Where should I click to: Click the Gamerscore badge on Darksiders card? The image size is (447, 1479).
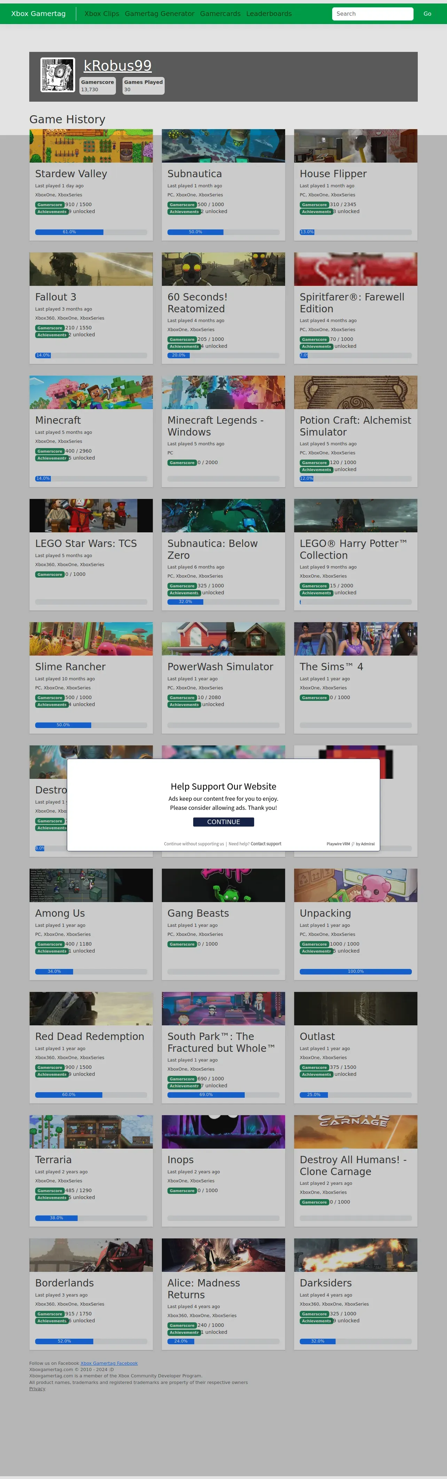point(314,1314)
